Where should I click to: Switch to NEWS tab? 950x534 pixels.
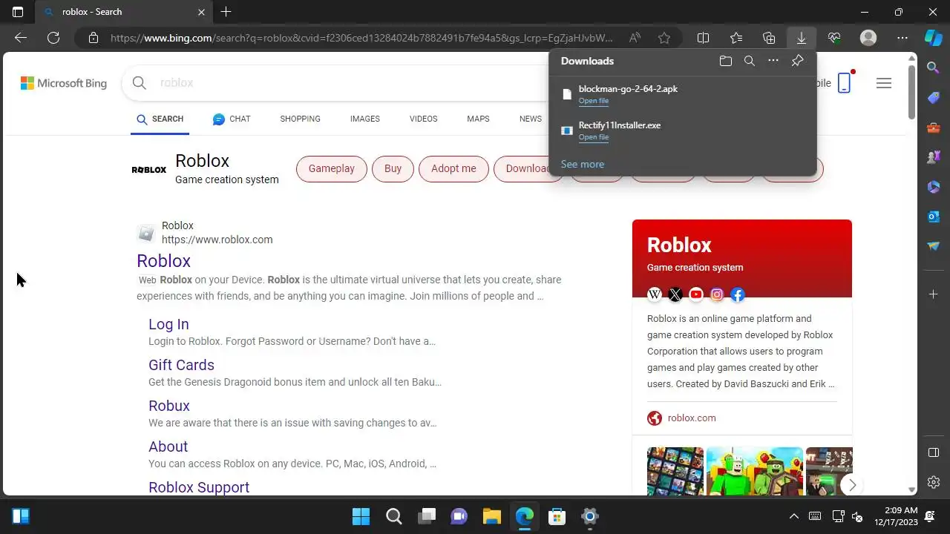531,119
